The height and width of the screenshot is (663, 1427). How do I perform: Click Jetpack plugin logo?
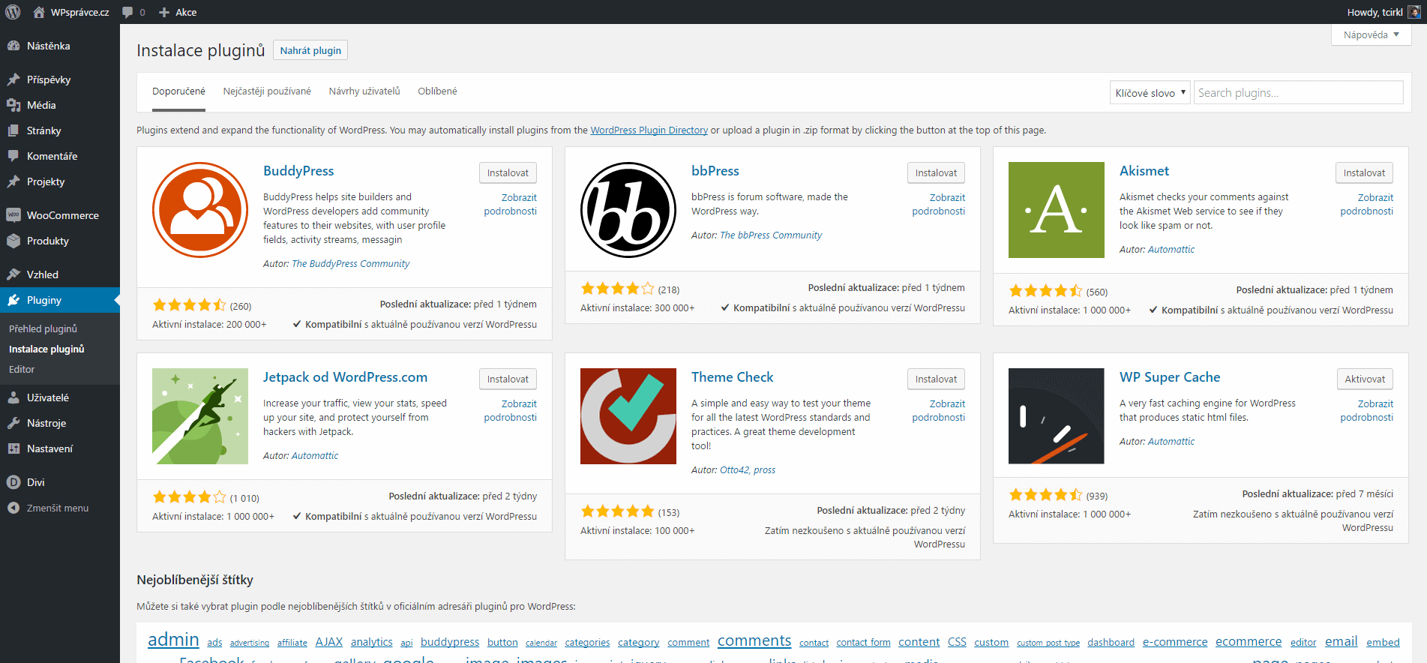[x=200, y=416]
